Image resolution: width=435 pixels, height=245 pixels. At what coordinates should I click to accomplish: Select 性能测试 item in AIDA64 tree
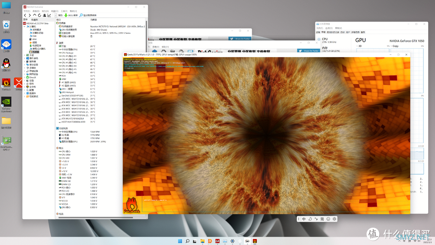point(32,97)
